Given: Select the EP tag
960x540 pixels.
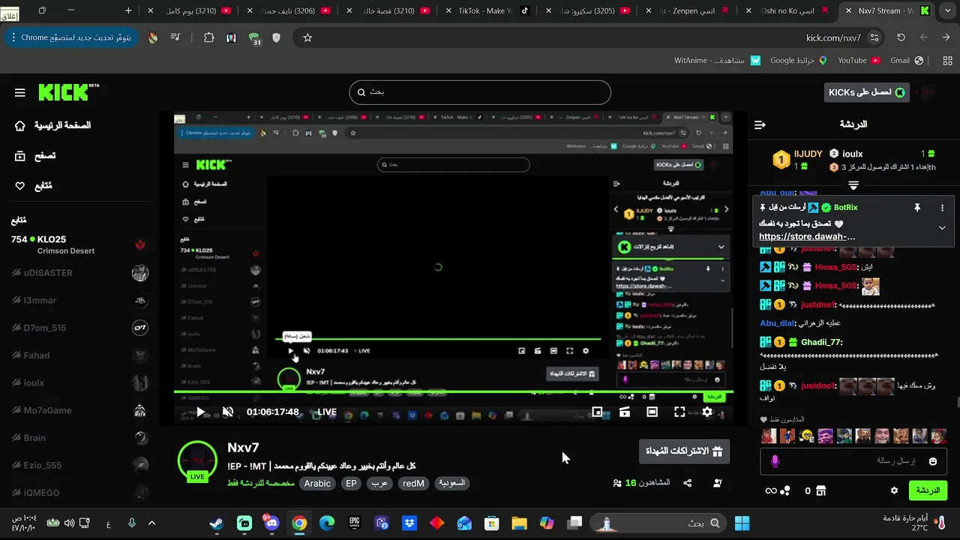Looking at the screenshot, I should [351, 484].
